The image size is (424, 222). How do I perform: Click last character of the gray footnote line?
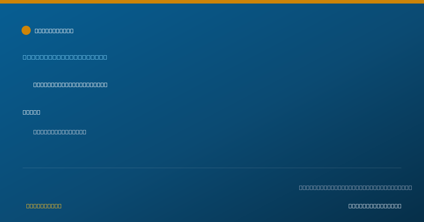point(410,187)
